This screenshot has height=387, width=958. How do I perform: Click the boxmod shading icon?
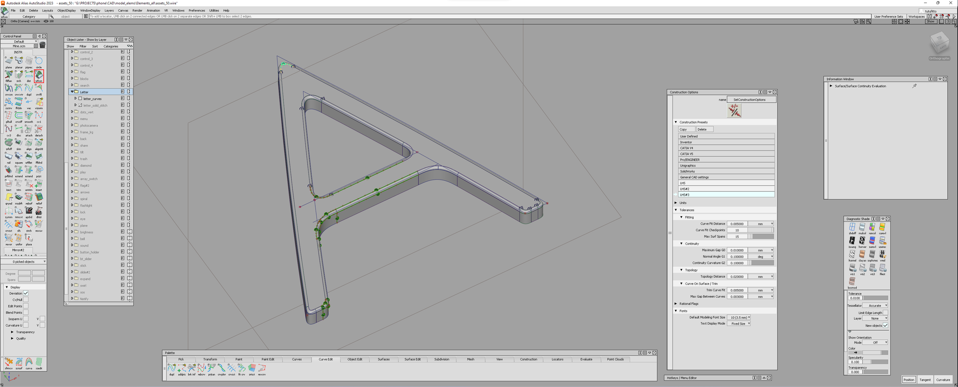852,282
